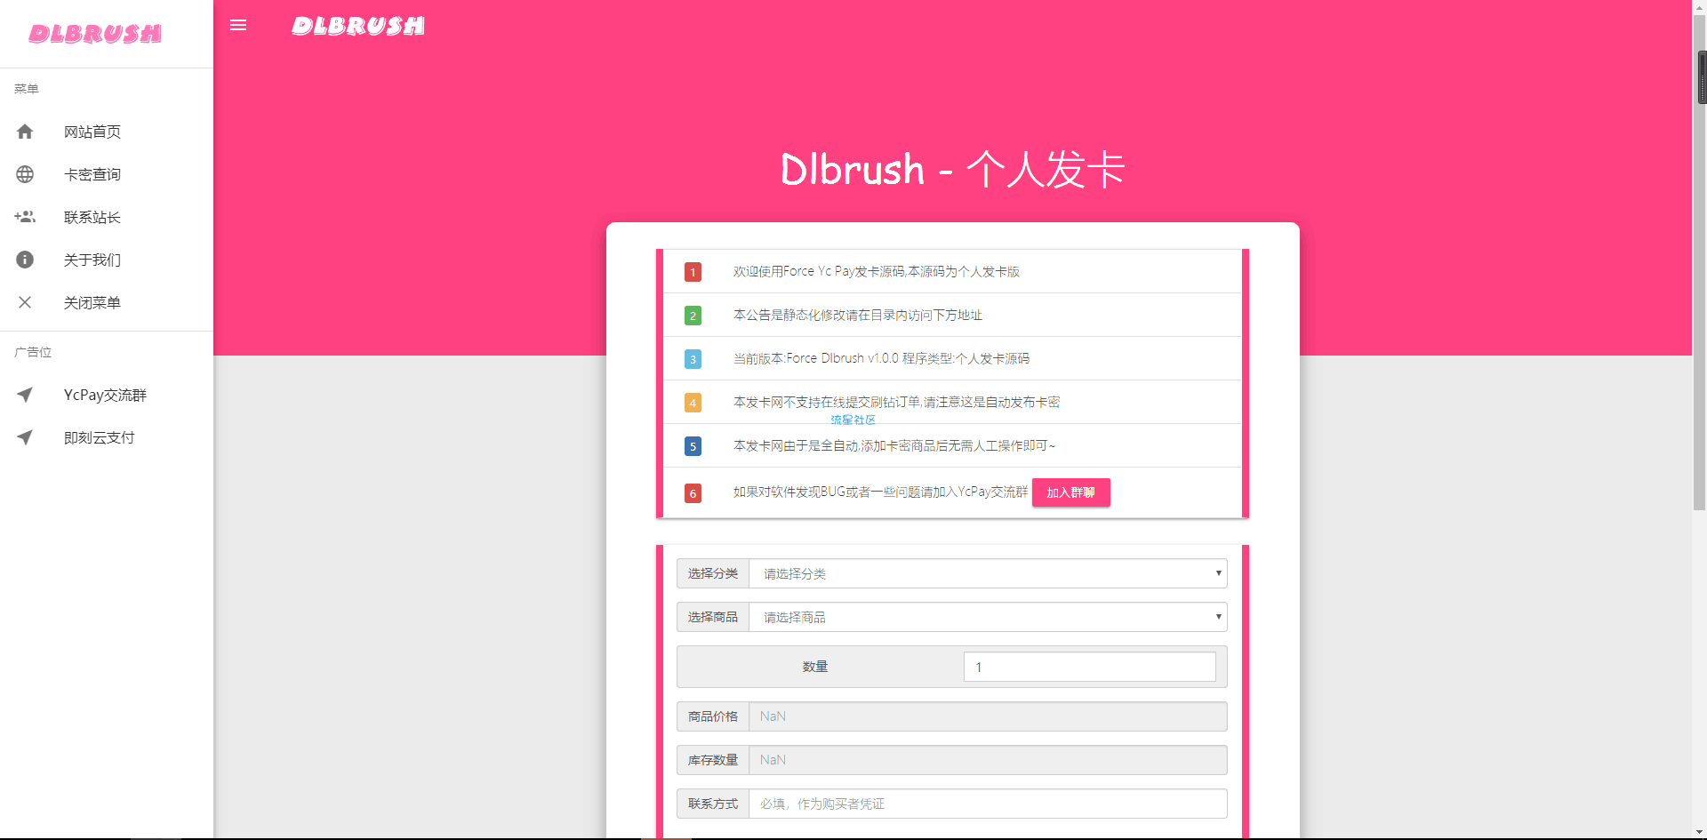Click the 菜单 section heading
Screen dimensions: 1707x840
tap(27, 89)
